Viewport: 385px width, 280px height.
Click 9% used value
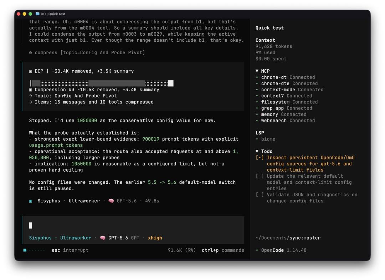[266, 52]
